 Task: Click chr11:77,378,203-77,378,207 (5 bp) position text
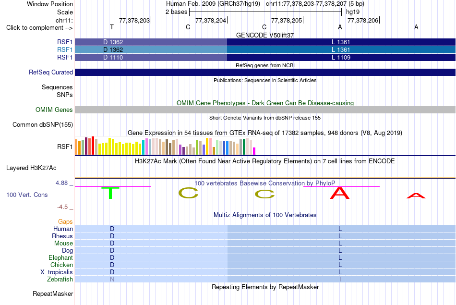tap(315, 4)
